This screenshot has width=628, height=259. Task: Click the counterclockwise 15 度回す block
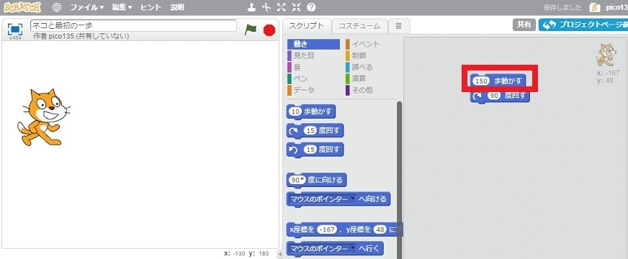click(315, 150)
